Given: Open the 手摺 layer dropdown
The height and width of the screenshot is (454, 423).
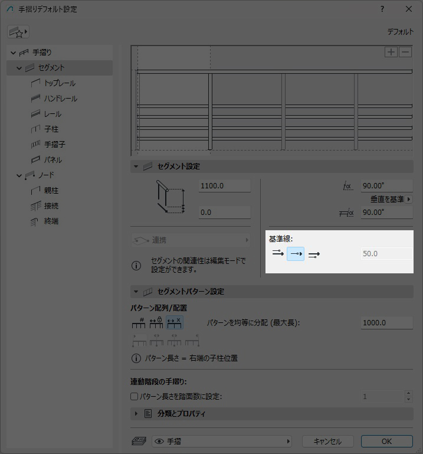Looking at the screenshot, I should click(x=222, y=441).
